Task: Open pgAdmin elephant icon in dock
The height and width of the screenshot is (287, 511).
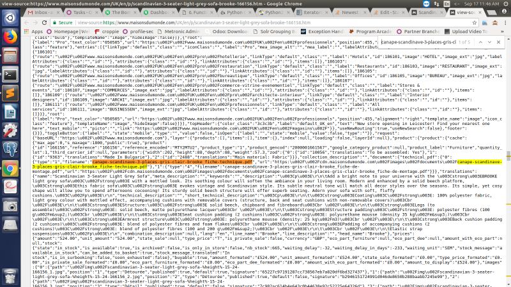Action: coord(10,150)
